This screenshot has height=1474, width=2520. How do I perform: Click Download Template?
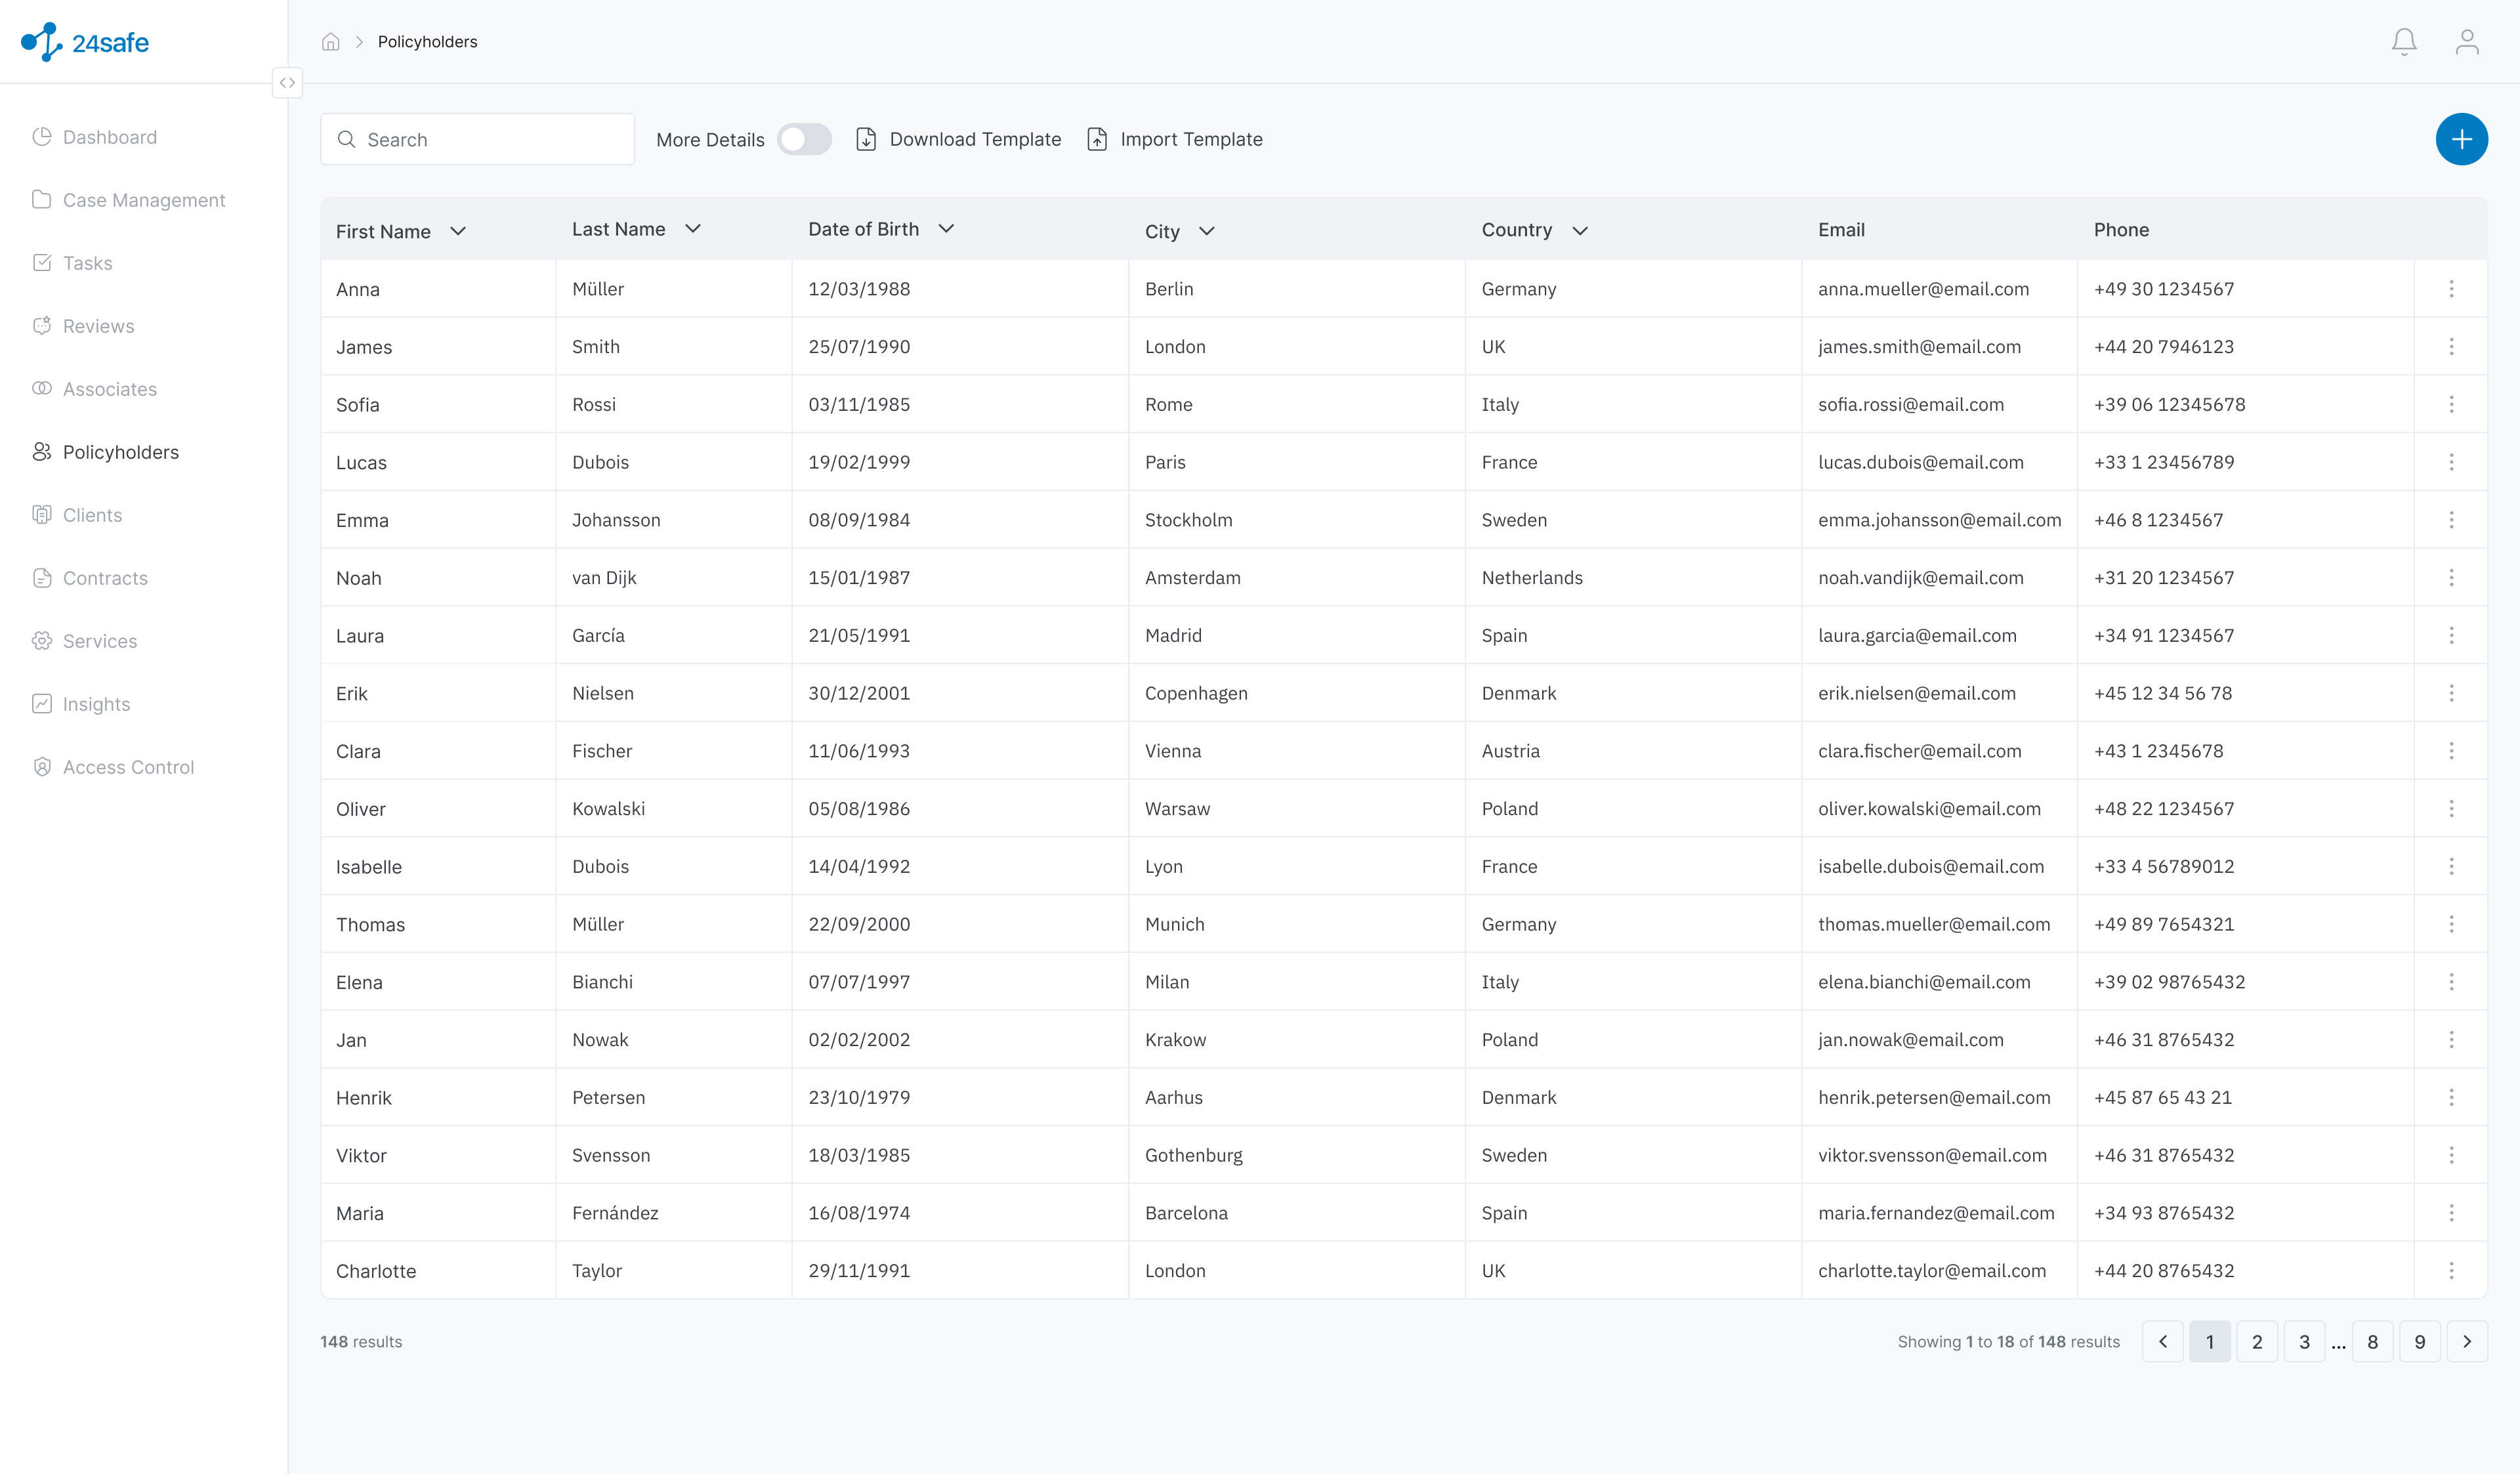tap(959, 139)
